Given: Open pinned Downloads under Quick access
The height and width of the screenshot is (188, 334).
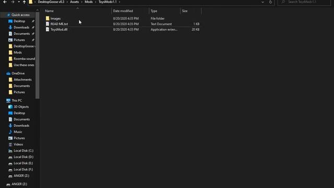Looking at the screenshot, I should [x=21, y=27].
